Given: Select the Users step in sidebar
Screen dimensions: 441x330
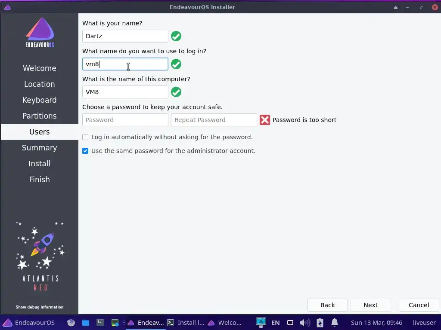Looking at the screenshot, I should [x=39, y=132].
